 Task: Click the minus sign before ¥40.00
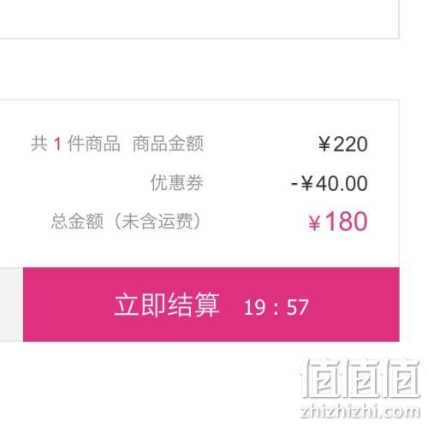(294, 184)
